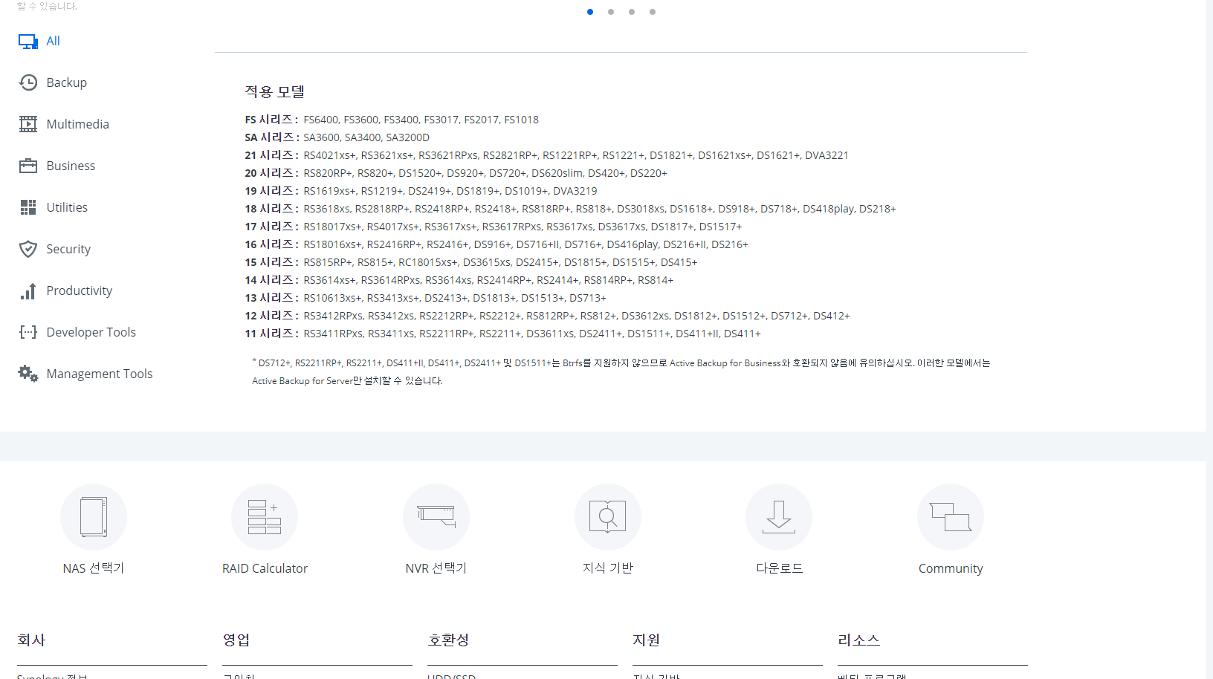Click the Backup clock-arrow icon

coord(28,82)
